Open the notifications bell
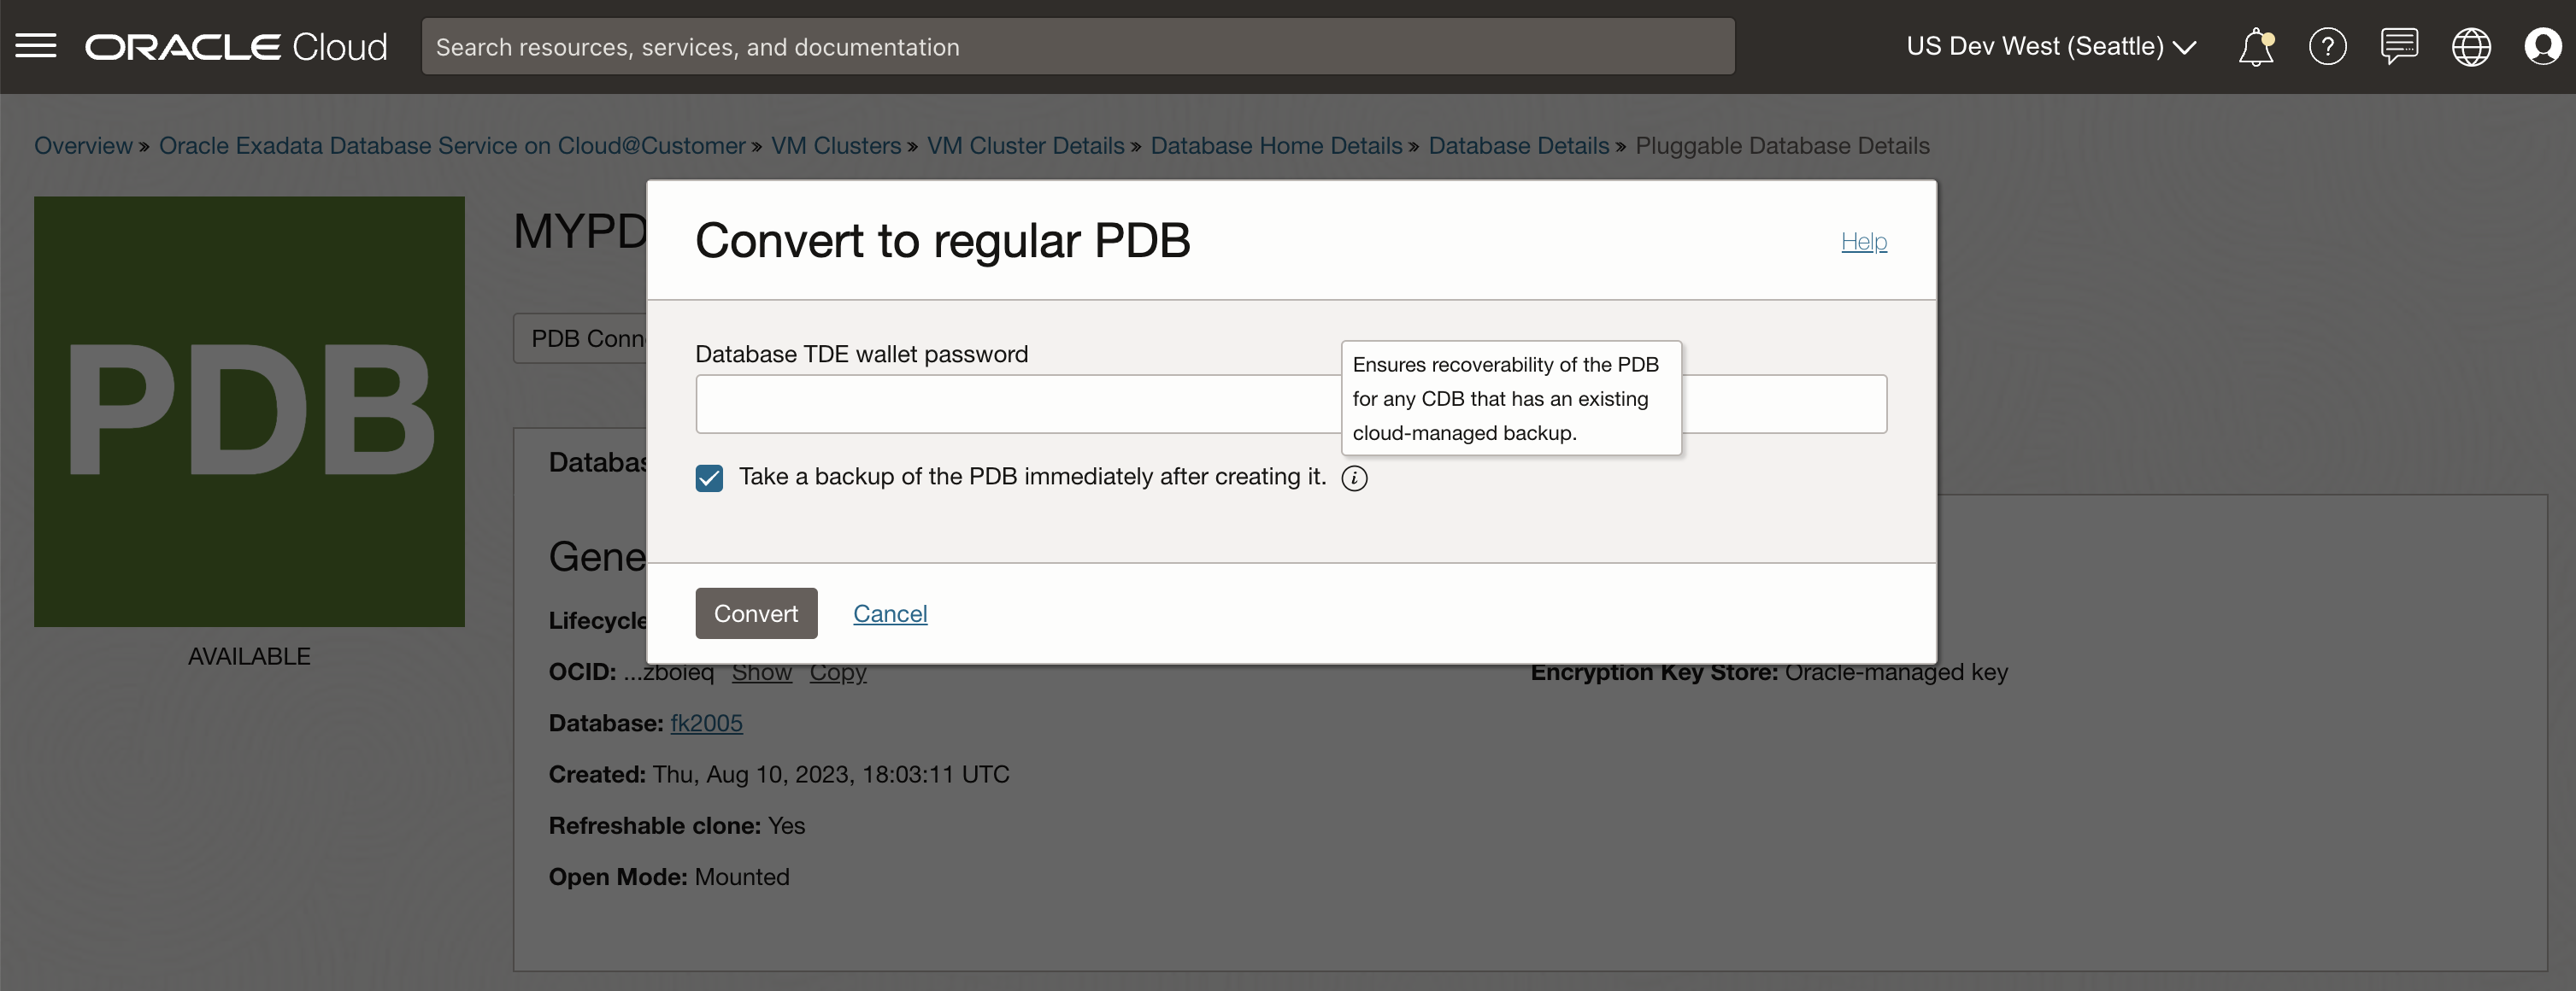 tap(2255, 47)
